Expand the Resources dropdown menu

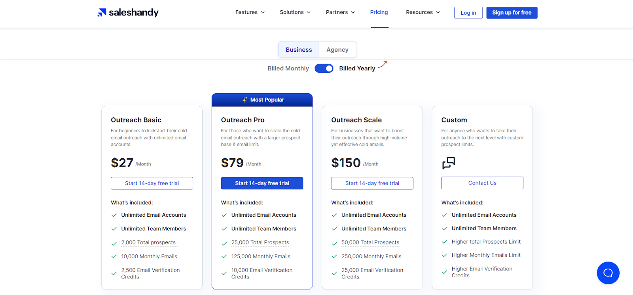tap(423, 12)
